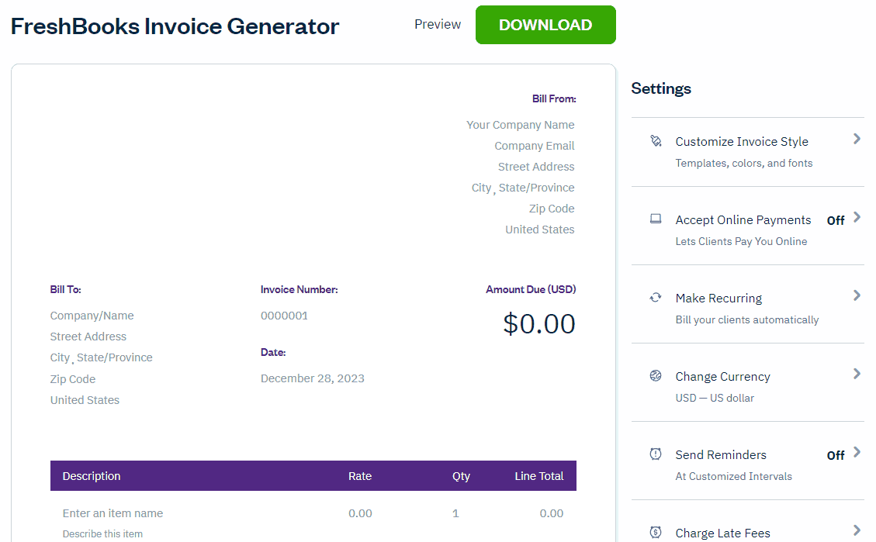The image size is (876, 542).
Task: Click the Make Recurring cycle icon
Action: (x=656, y=298)
